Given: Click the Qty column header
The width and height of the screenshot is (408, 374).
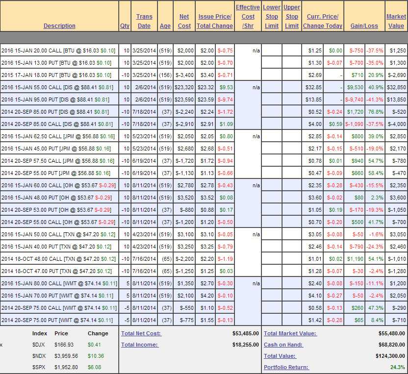Looking at the screenshot, I should tap(125, 25).
